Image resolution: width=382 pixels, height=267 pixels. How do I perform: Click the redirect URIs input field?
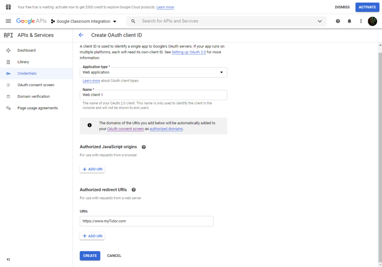(146, 221)
